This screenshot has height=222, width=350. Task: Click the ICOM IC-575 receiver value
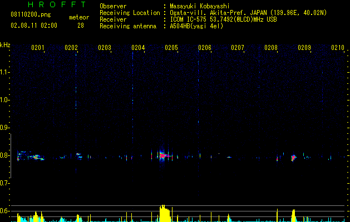pos(224,19)
